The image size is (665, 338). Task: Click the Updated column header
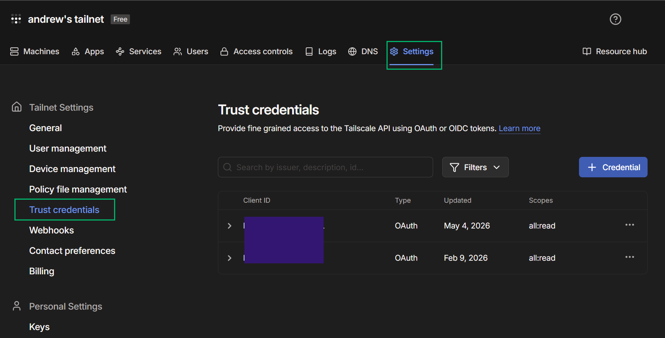point(458,200)
